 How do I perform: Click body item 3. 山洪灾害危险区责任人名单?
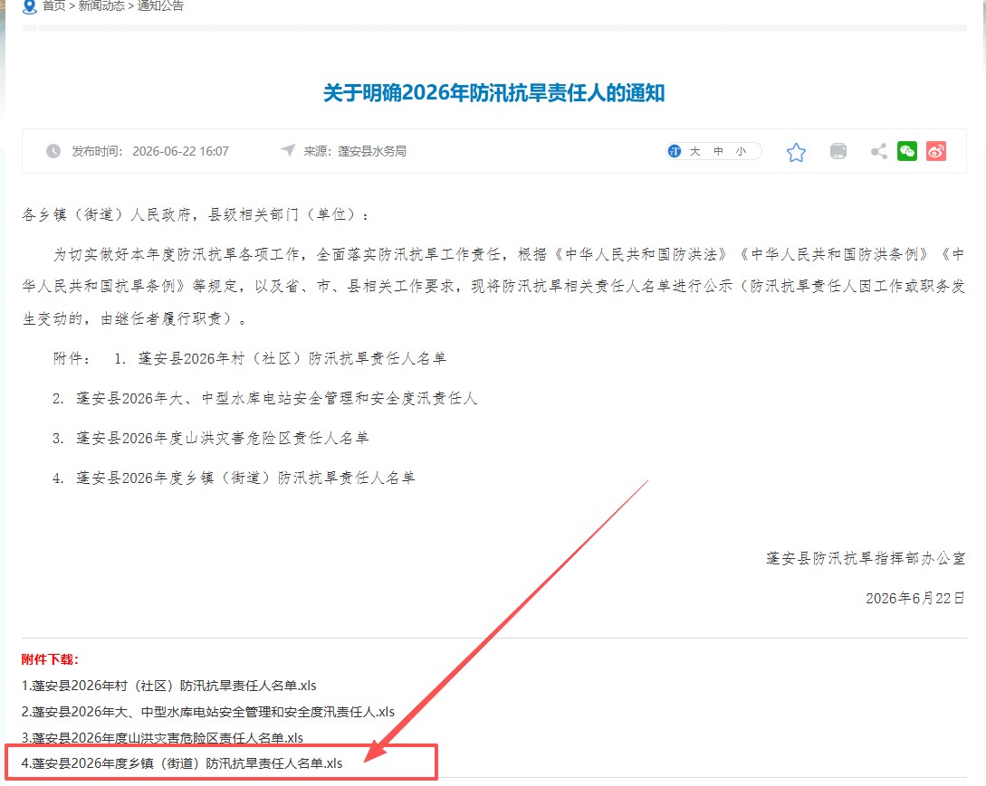point(211,438)
